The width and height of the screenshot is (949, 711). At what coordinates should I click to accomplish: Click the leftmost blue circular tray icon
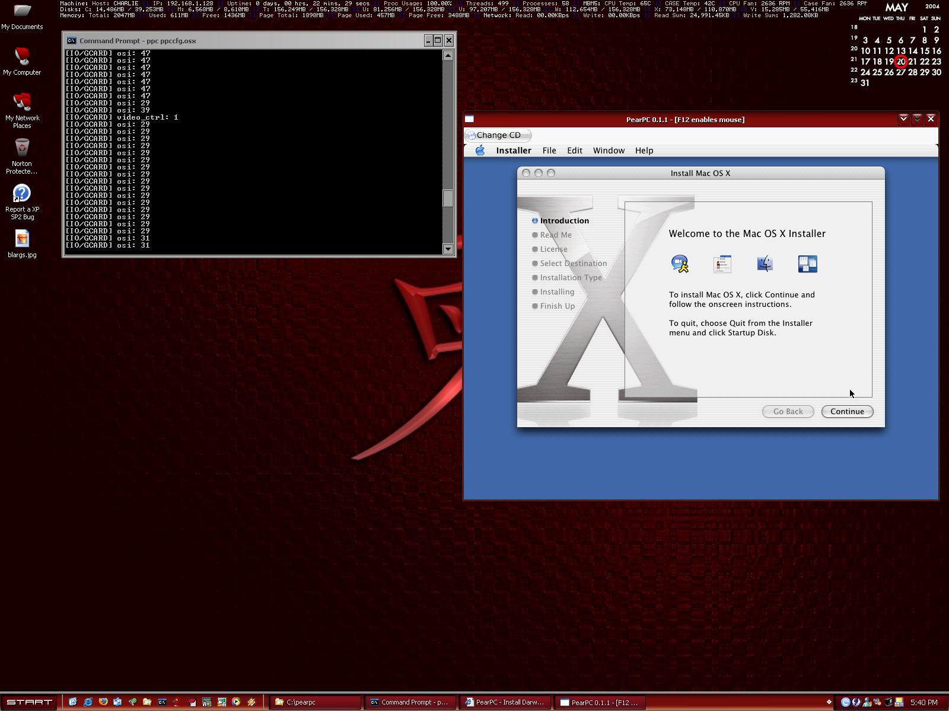coord(846,702)
